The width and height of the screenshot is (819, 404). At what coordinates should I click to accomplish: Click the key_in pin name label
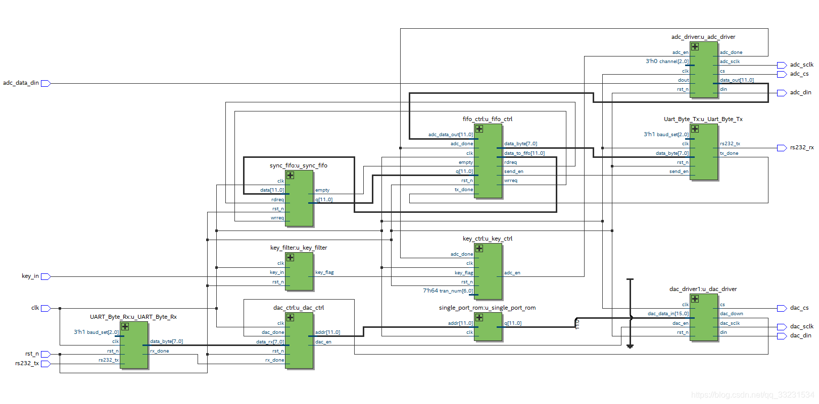coord(30,276)
